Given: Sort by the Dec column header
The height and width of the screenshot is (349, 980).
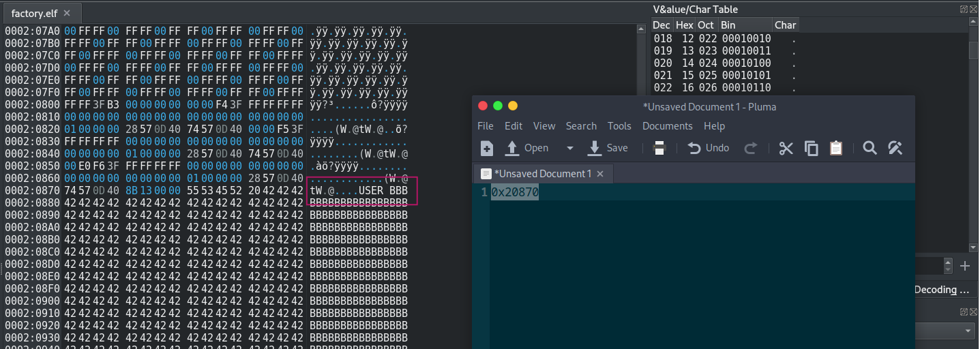Looking at the screenshot, I should coord(662,25).
